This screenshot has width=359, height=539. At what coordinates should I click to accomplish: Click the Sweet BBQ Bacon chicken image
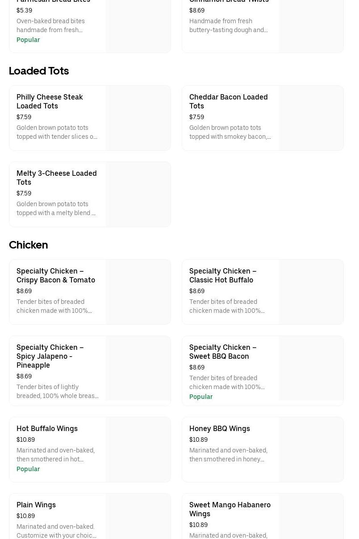[311, 370]
